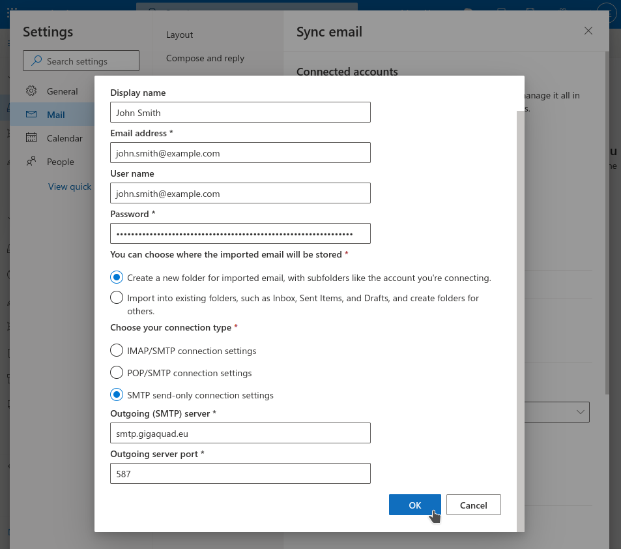The image size is (621, 549).
Task: Close the Sync email panel
Action: (x=588, y=30)
